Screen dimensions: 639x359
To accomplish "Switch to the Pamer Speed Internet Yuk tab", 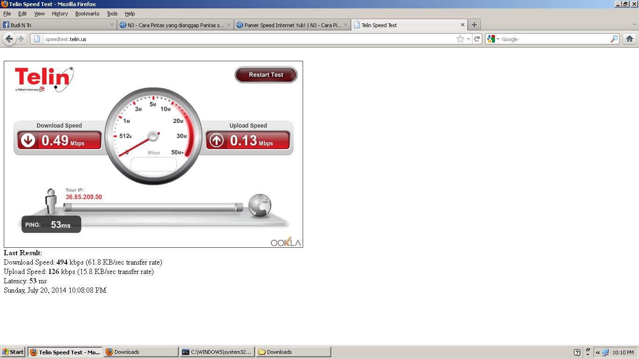I will pos(292,25).
